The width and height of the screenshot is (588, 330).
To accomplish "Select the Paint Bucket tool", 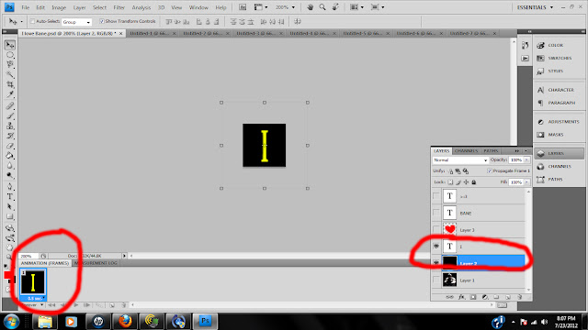I will pos(10,156).
